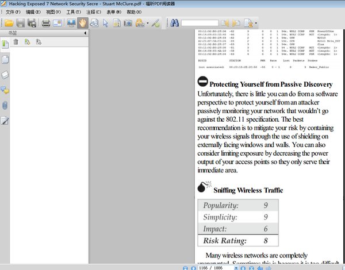Select the Hand tool
345x270 pixels.
[83, 23]
